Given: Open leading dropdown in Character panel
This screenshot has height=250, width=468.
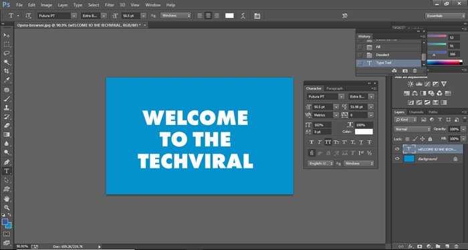Looking at the screenshot, I should coord(370,107).
